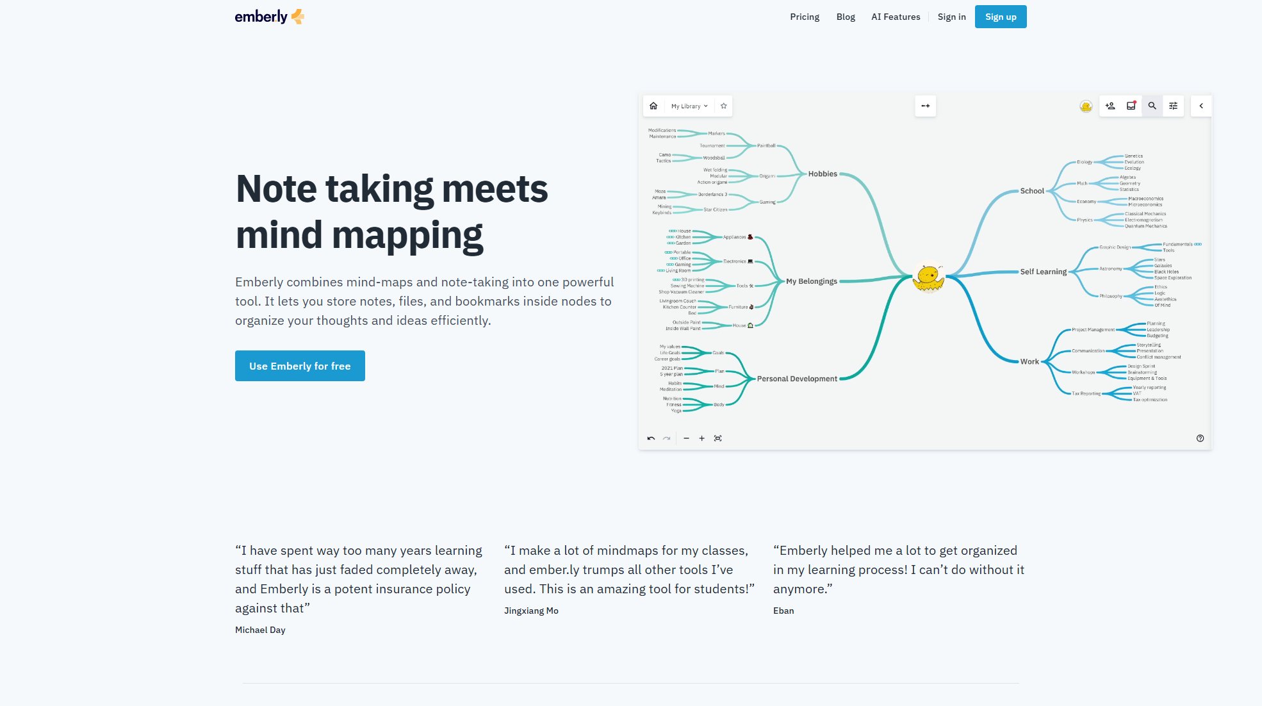Open the help icon in the map corner
Image resolution: width=1262 pixels, height=706 pixels.
pos(1200,438)
